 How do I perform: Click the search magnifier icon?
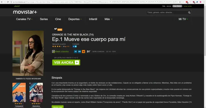coord(189,13)
